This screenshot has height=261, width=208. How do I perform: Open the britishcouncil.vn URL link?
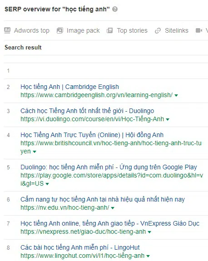pyautogui.click(x=111, y=147)
